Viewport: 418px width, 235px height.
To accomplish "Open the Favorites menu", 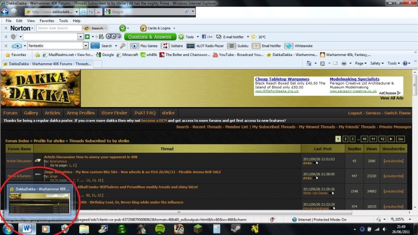I will pos(47,21).
